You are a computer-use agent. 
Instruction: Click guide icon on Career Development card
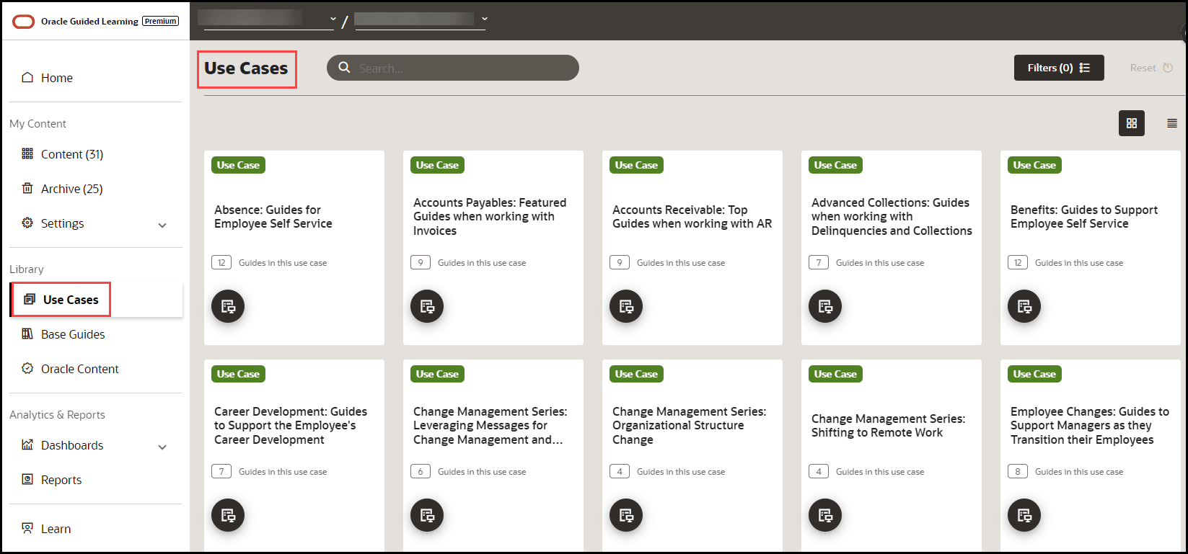[228, 515]
